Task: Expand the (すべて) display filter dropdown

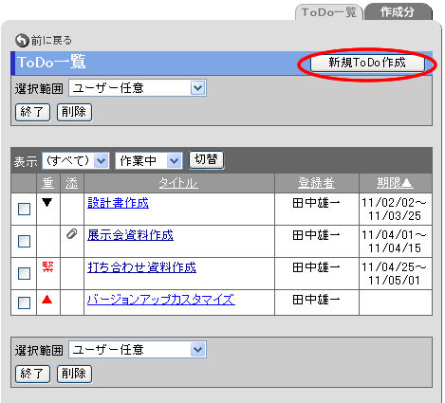Action: (76, 161)
